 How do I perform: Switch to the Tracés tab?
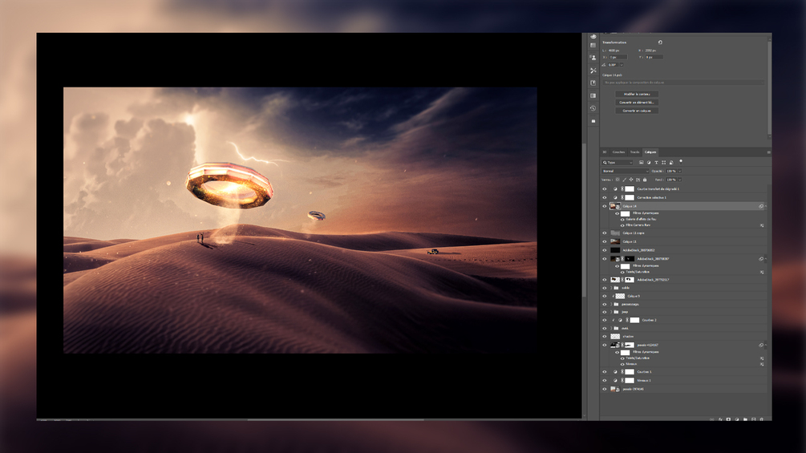point(635,152)
